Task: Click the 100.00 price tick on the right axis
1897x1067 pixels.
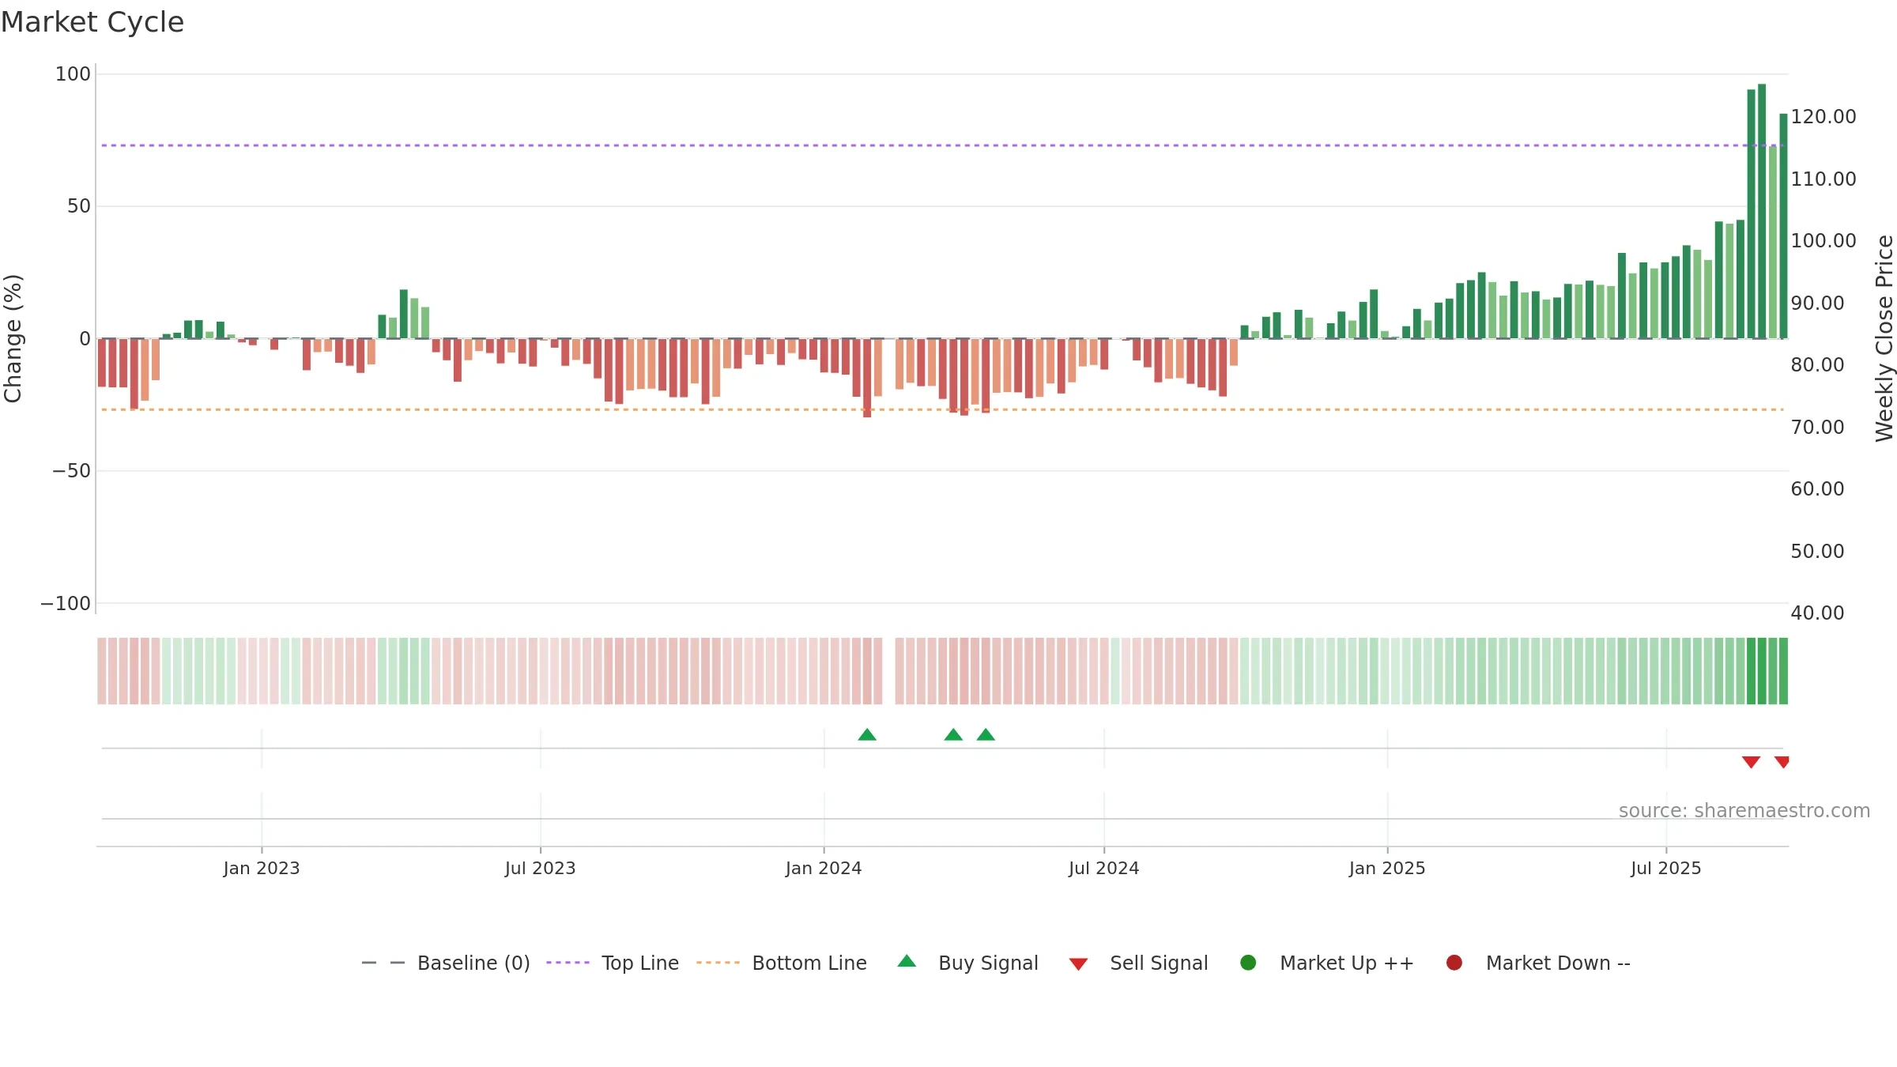Action: click(1823, 241)
